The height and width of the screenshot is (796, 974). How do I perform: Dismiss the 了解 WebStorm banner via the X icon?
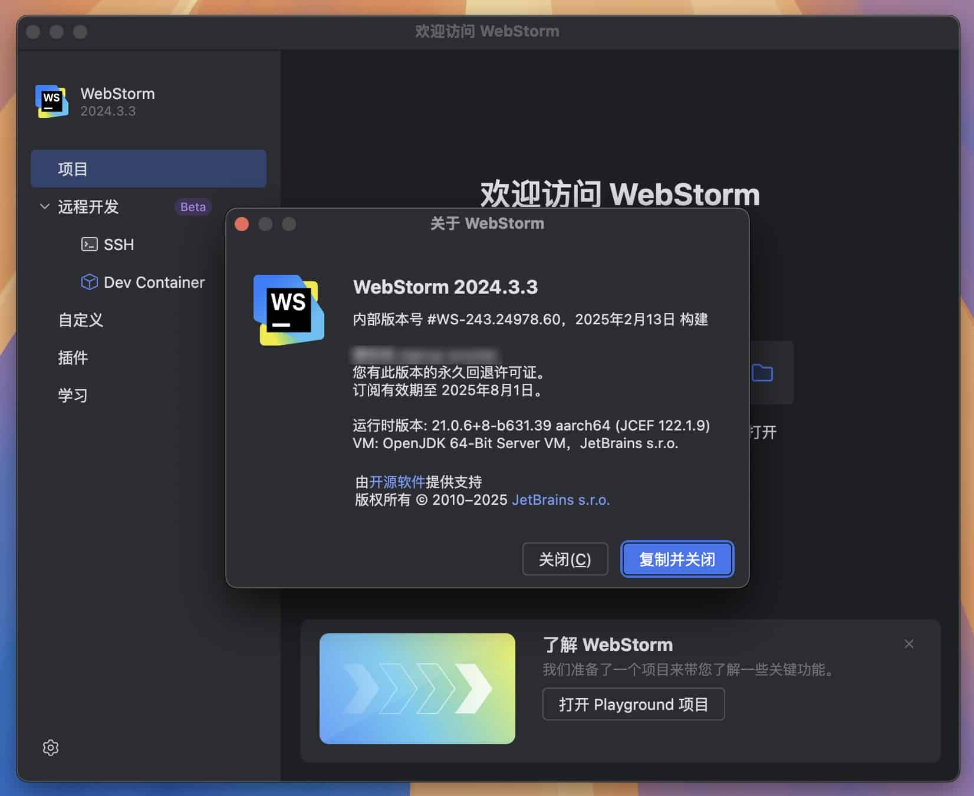[x=909, y=644]
